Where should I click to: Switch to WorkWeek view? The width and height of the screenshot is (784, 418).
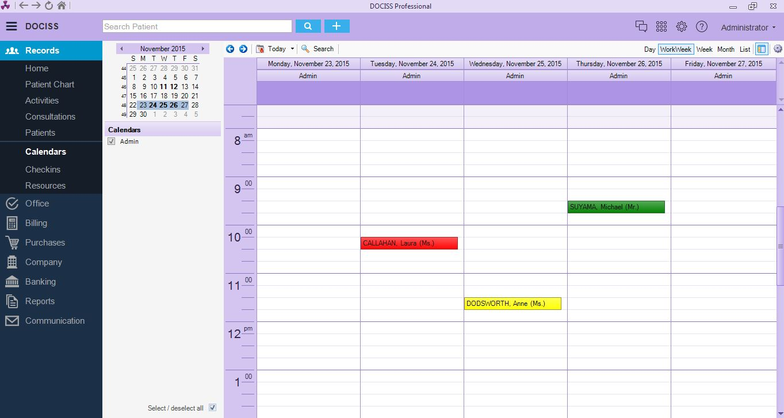(675, 49)
